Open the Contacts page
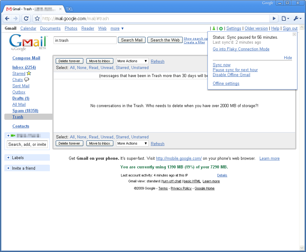The width and height of the screenshot is (306, 252). pos(21,126)
